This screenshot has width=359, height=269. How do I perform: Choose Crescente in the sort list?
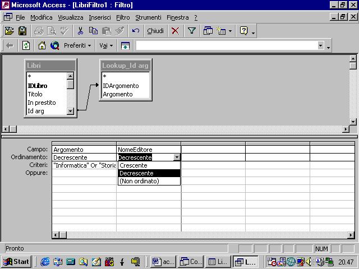pos(149,165)
